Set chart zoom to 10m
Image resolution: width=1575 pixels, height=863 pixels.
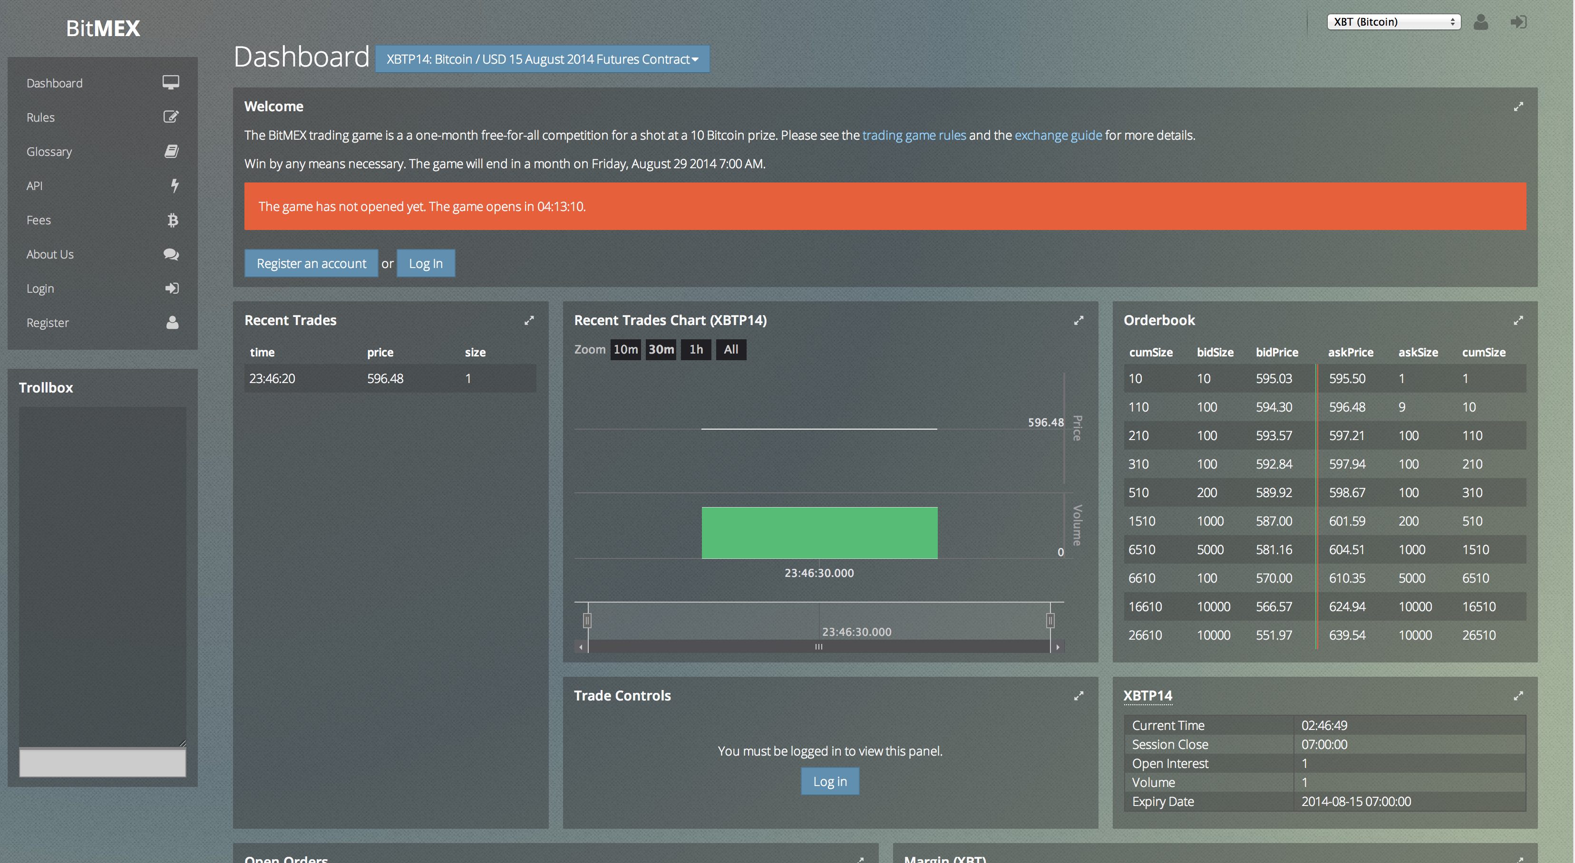tap(625, 350)
